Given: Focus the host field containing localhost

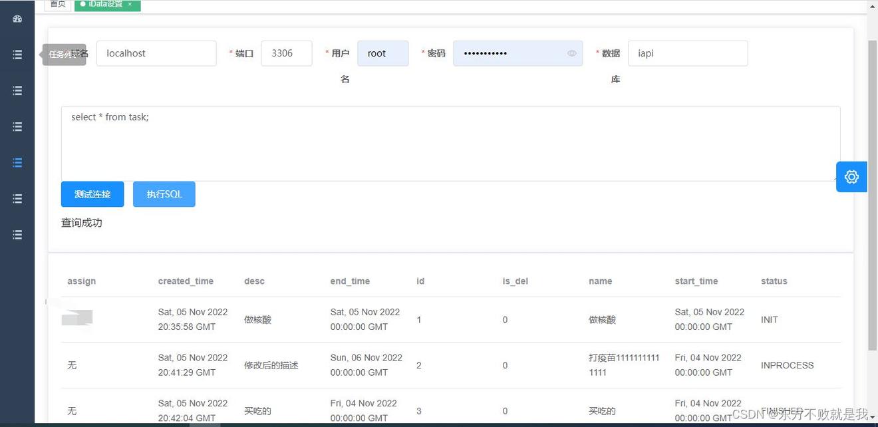Looking at the screenshot, I should point(156,53).
